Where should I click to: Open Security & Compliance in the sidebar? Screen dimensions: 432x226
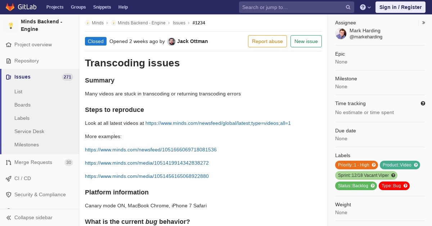tap(39, 195)
